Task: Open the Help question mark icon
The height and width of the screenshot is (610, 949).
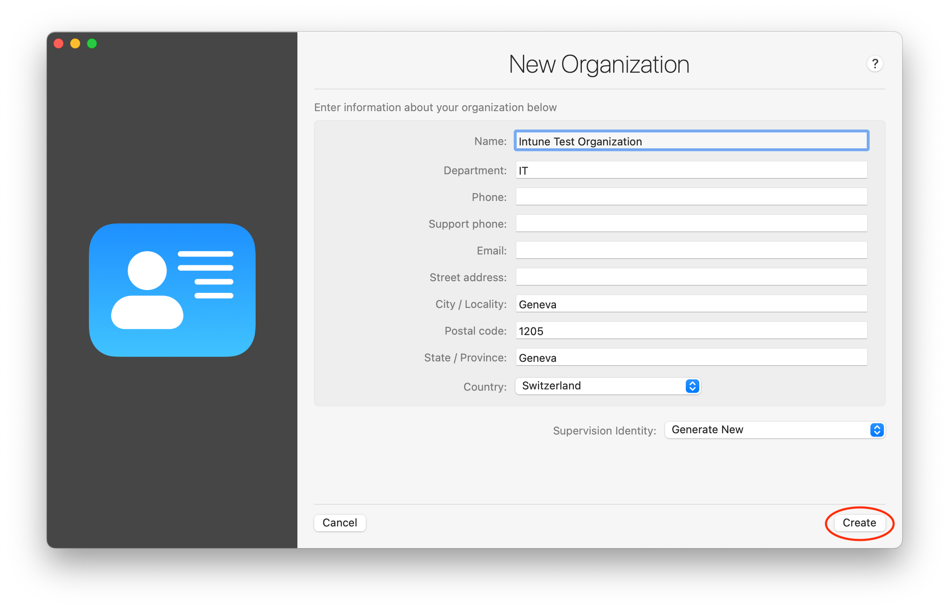Action: pos(875,64)
